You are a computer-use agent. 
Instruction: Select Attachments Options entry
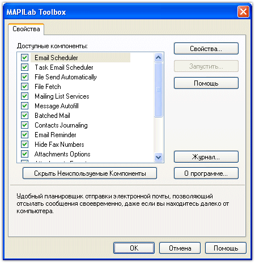click(62, 154)
